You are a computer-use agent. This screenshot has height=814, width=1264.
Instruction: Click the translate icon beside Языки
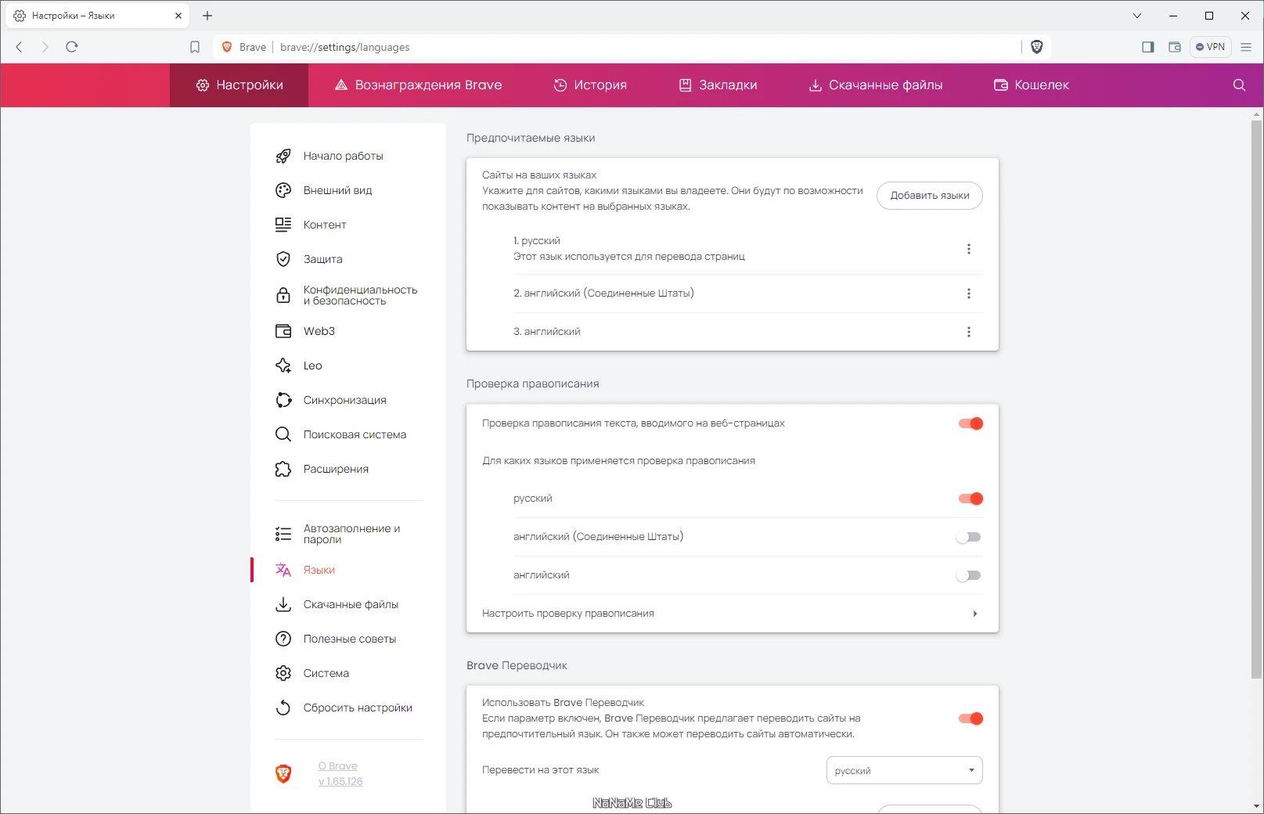(x=283, y=570)
